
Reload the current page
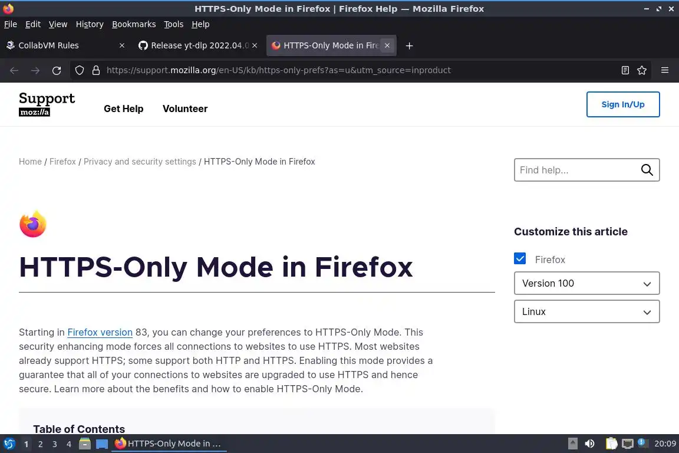click(57, 70)
